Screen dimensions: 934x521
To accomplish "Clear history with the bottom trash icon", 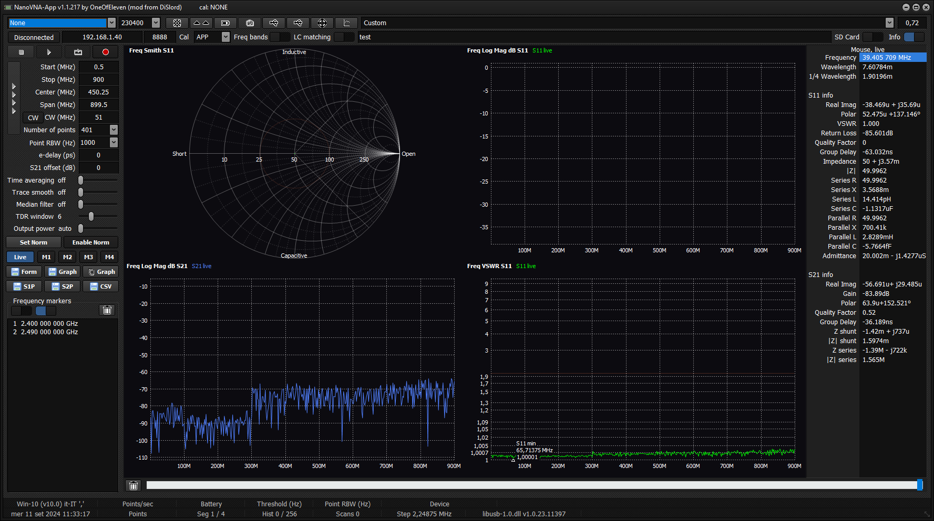I will point(134,485).
